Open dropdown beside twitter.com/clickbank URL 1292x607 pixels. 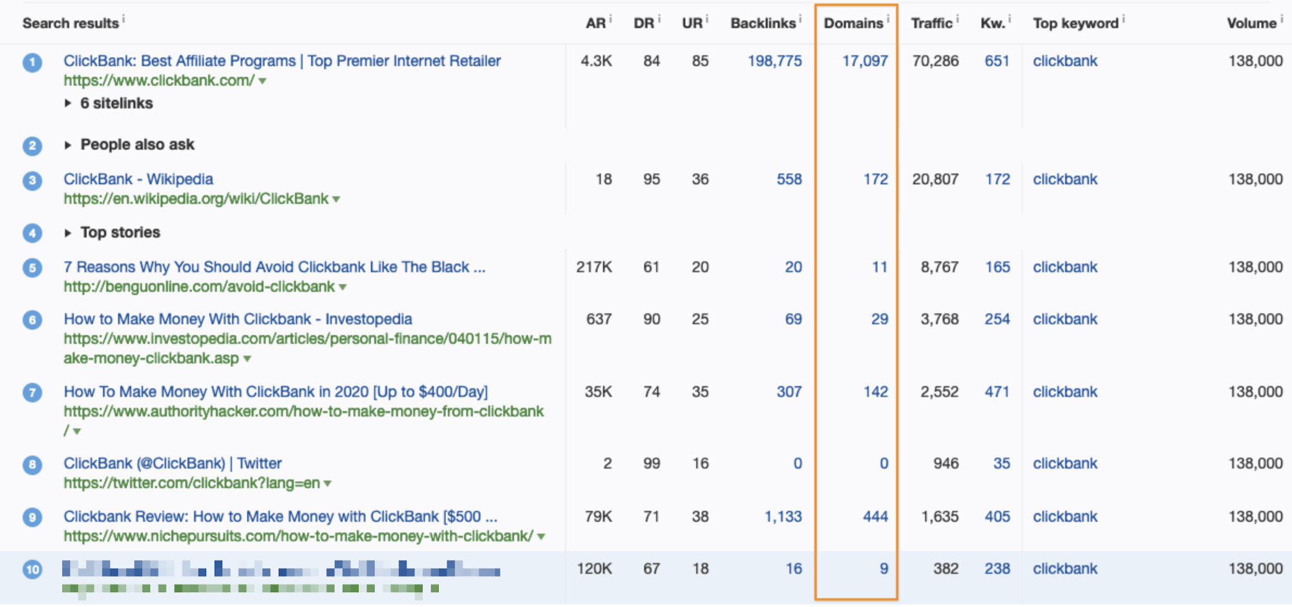(x=328, y=484)
